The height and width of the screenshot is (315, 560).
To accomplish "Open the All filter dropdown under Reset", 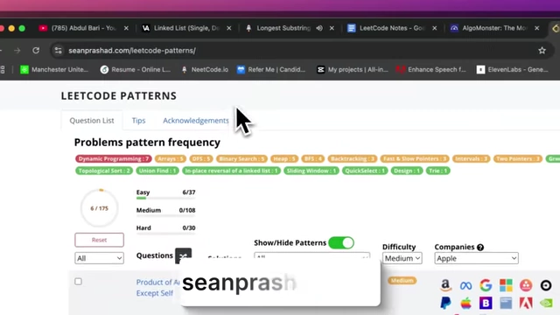I will pos(99,258).
